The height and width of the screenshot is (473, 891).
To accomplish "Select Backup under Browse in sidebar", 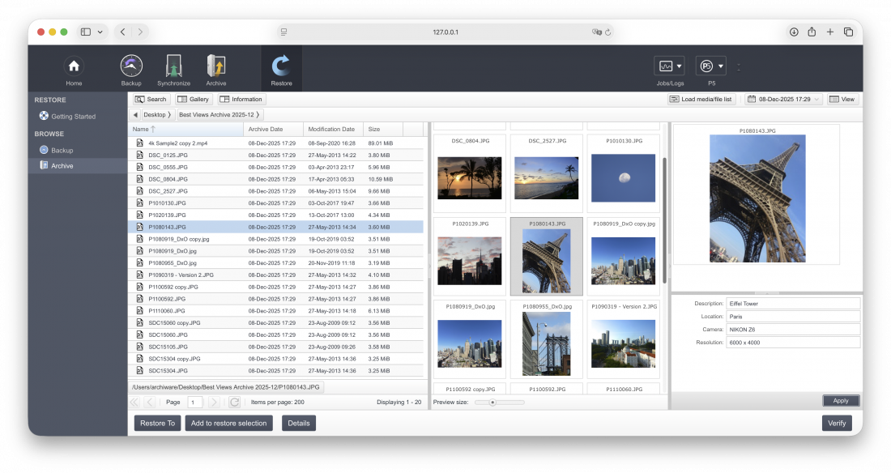I will click(x=62, y=151).
